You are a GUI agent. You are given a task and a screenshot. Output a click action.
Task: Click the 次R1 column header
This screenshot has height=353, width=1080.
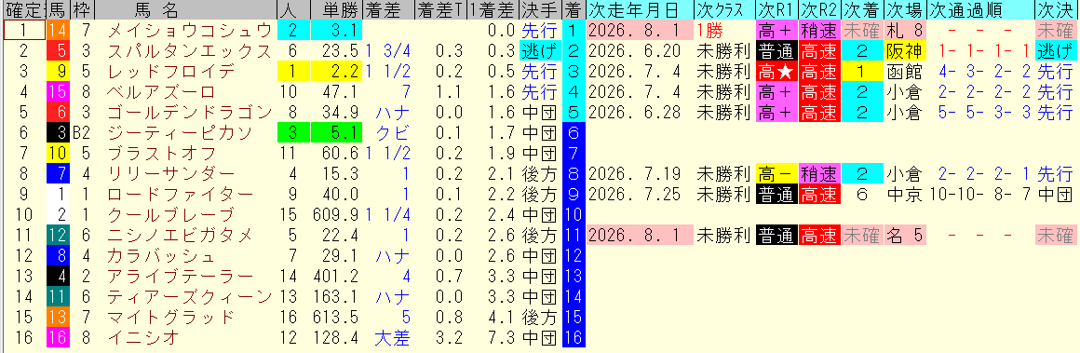pyautogui.click(x=776, y=9)
